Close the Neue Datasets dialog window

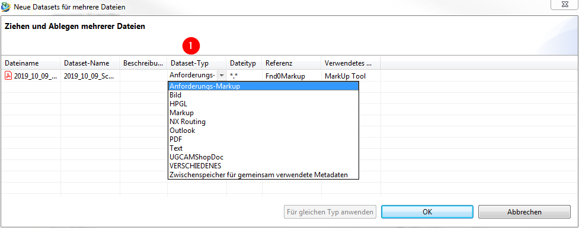(565, 4)
